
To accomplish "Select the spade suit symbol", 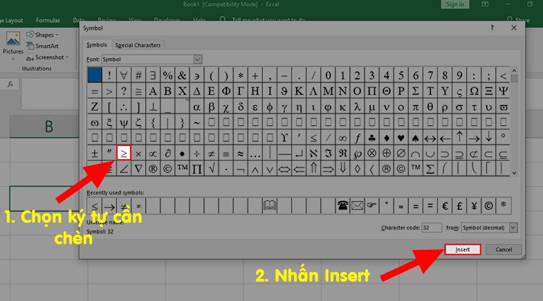I will click(416, 138).
